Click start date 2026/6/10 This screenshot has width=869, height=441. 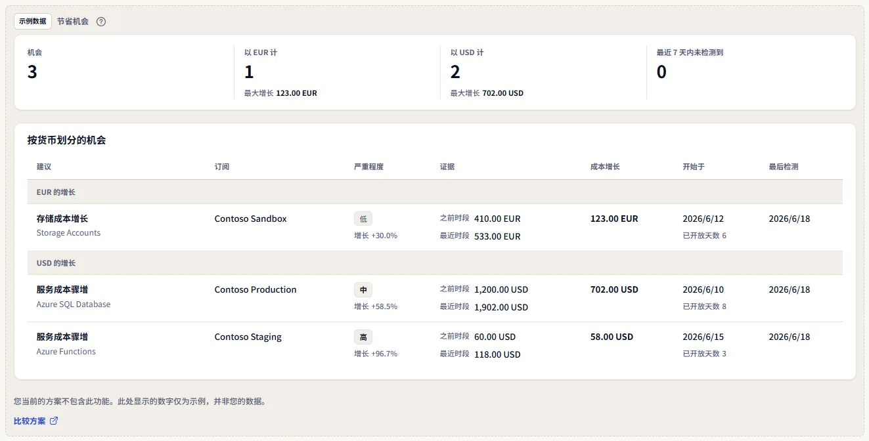point(703,289)
